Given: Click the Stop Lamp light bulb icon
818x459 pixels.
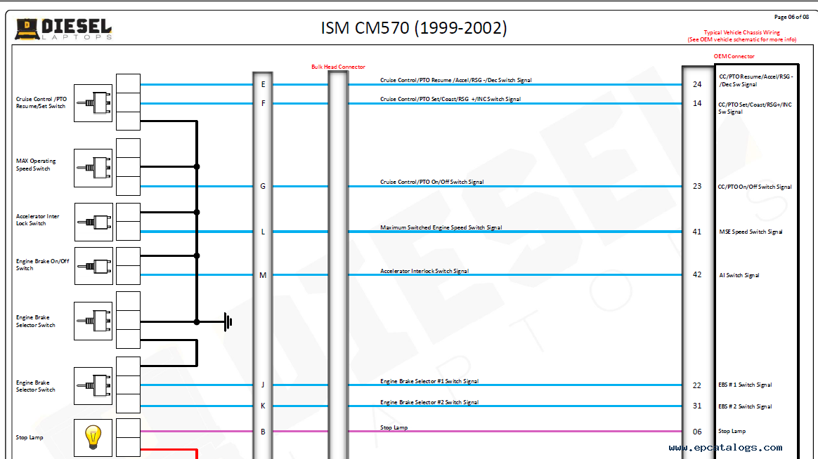Looking at the screenshot, I should (x=93, y=438).
